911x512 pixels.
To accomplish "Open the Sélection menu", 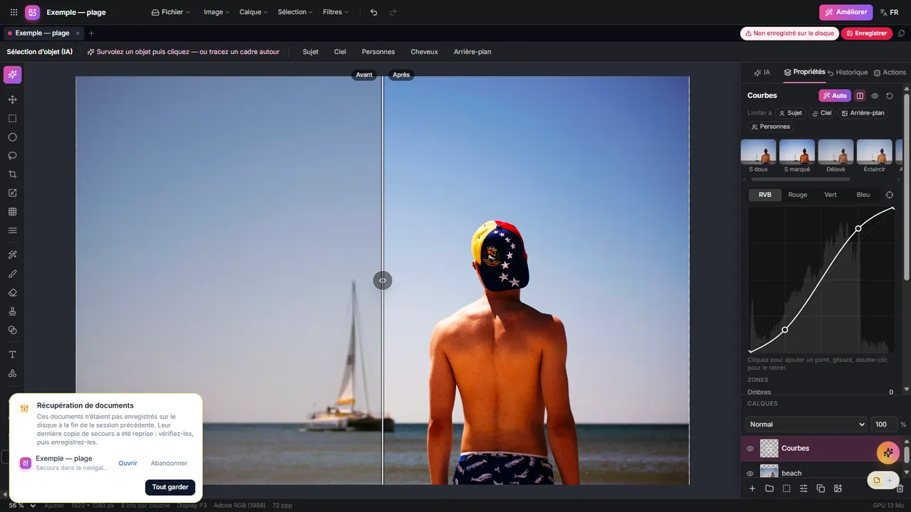I will [x=295, y=12].
